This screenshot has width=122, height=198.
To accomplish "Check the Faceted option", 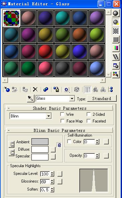I will coord(89,121).
